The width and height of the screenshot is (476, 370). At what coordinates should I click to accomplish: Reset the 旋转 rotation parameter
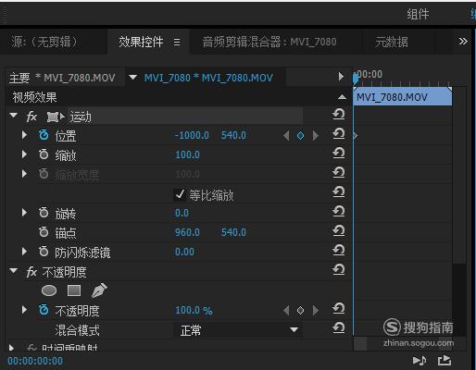(339, 212)
